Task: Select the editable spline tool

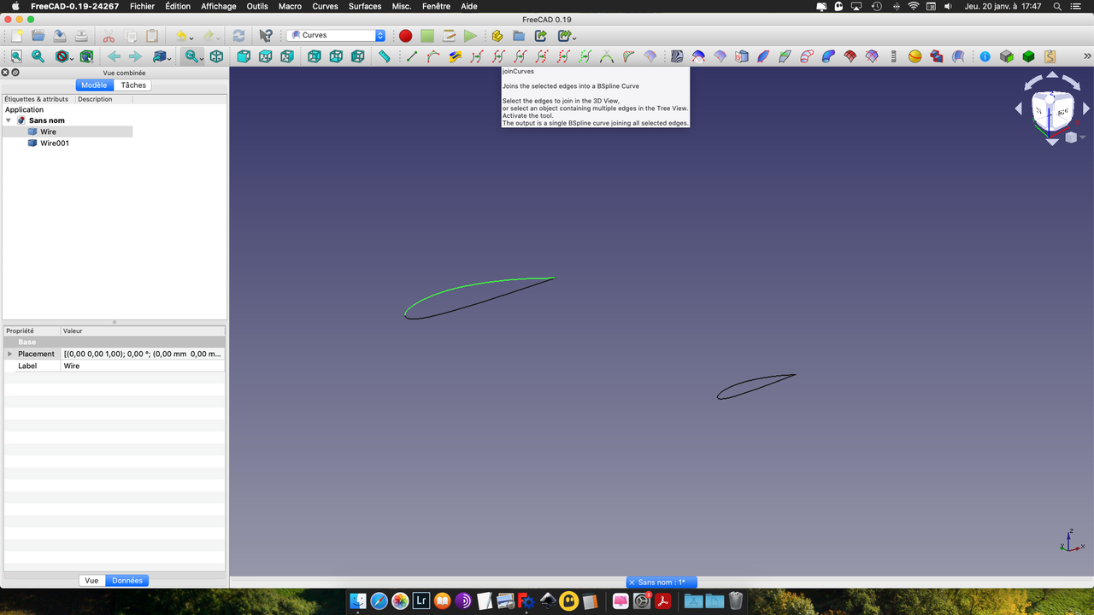Action: 433,56
